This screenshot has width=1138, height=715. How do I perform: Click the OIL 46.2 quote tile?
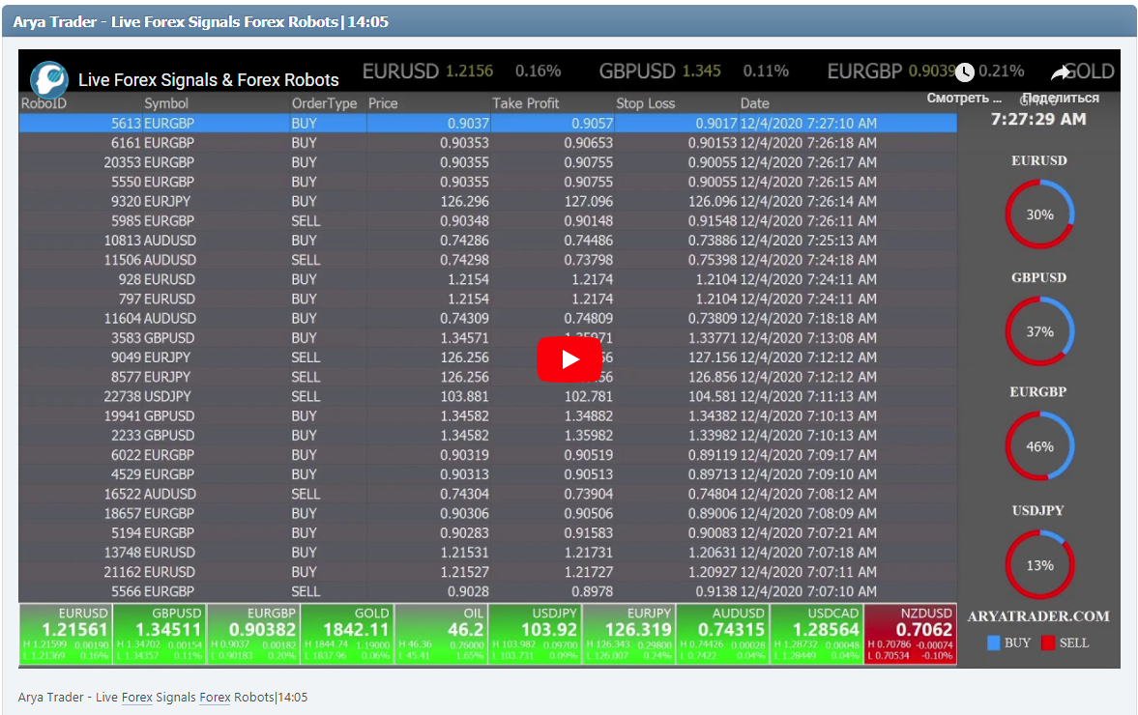[441, 633]
